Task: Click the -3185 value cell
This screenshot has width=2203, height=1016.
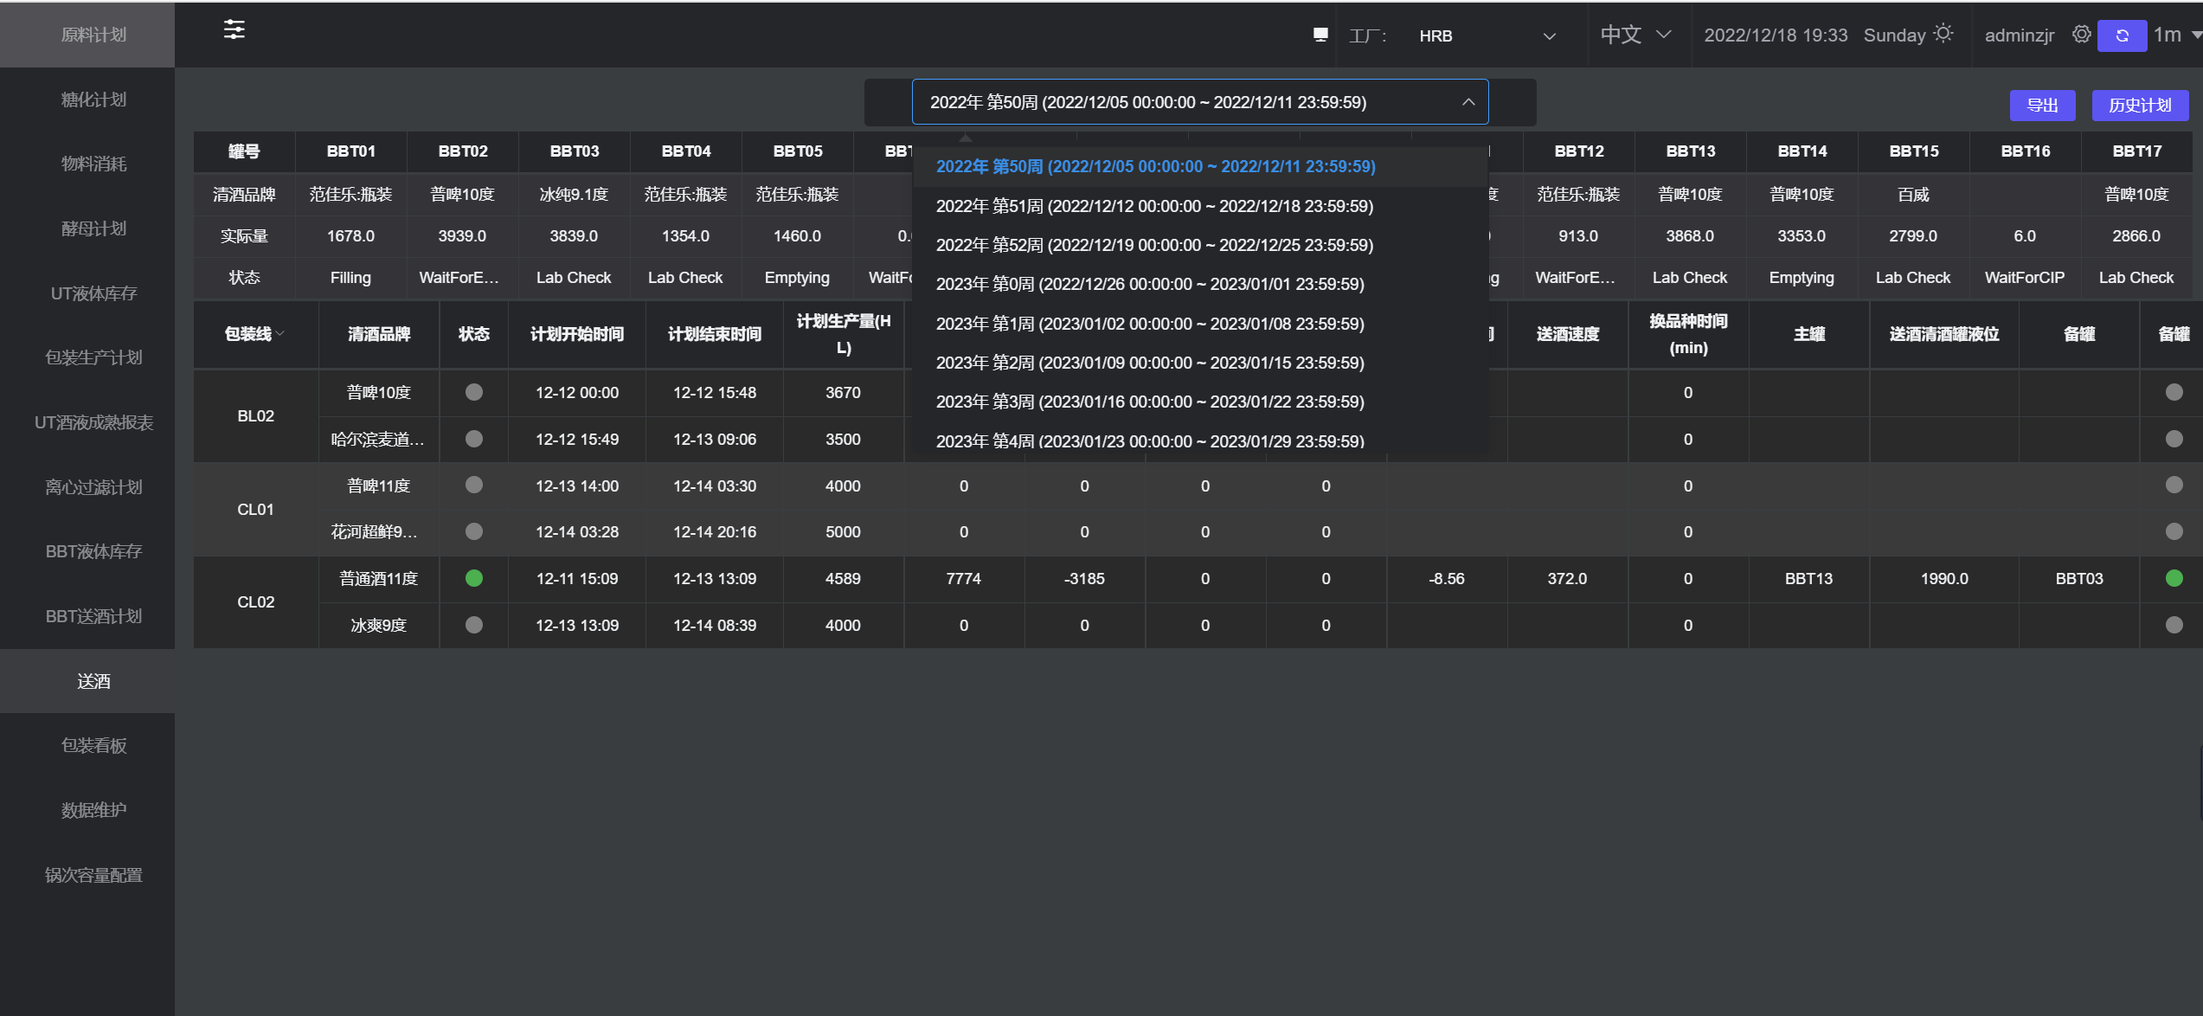Action: [x=1084, y=579]
